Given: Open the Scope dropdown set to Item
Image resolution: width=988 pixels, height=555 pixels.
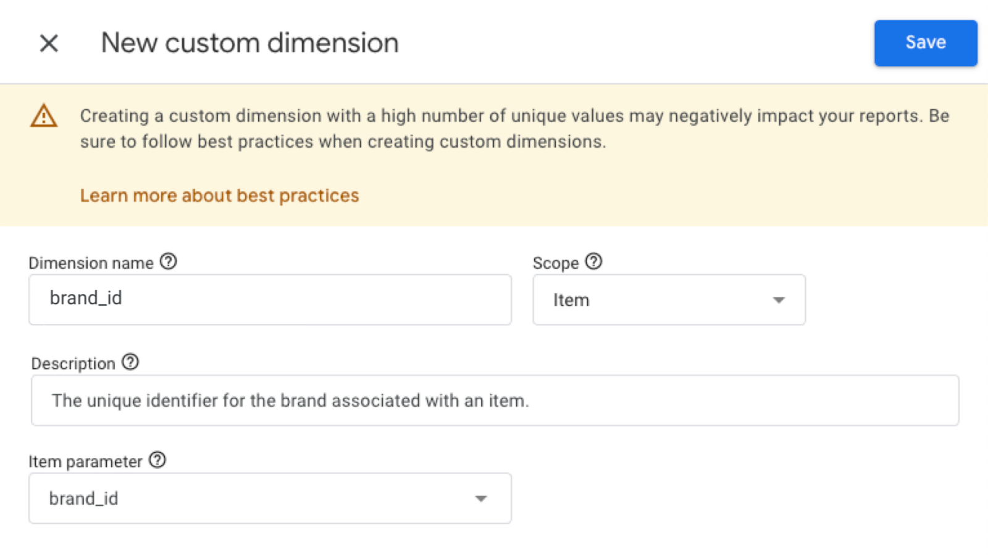Looking at the screenshot, I should click(669, 300).
